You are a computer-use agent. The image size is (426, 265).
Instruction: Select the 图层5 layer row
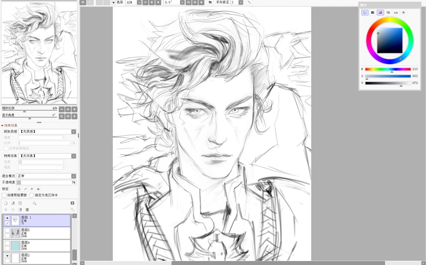[37, 233]
